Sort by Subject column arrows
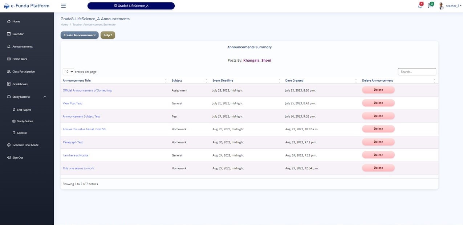Viewport: 463px width, 225px height. (206, 81)
